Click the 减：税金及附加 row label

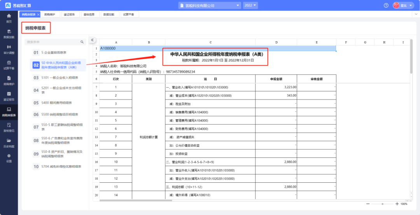pos(210,104)
